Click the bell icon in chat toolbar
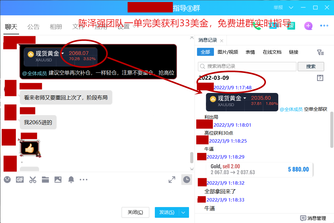 pyautogui.click(x=71, y=180)
